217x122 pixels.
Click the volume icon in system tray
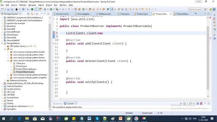190,119
